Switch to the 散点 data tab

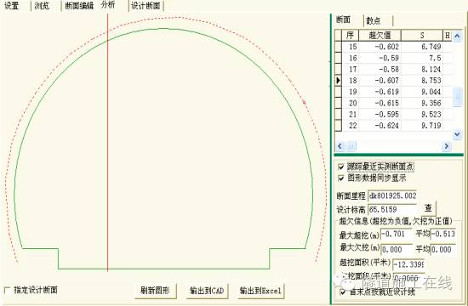(374, 20)
